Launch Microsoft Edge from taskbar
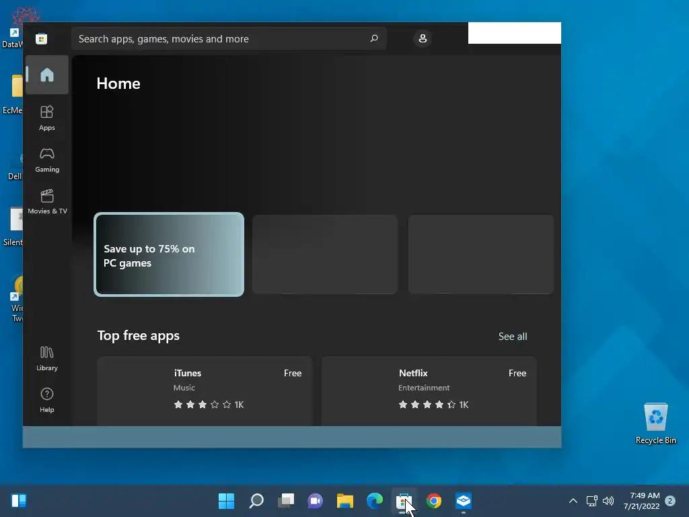689x517 pixels. (374, 501)
